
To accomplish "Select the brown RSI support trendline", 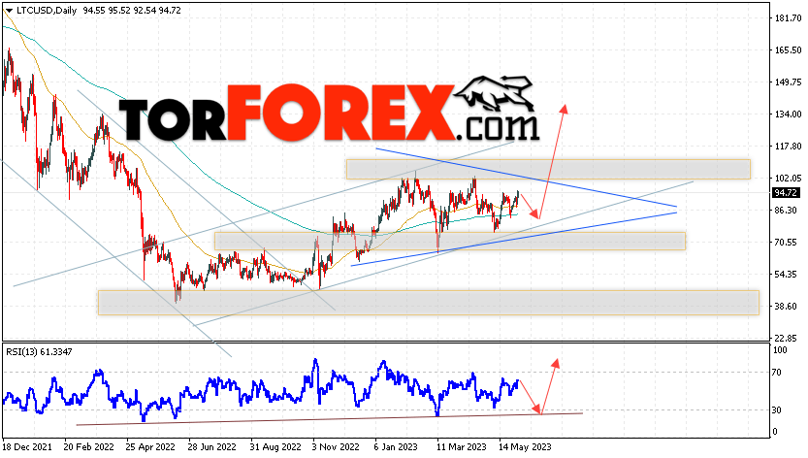I will (330, 419).
